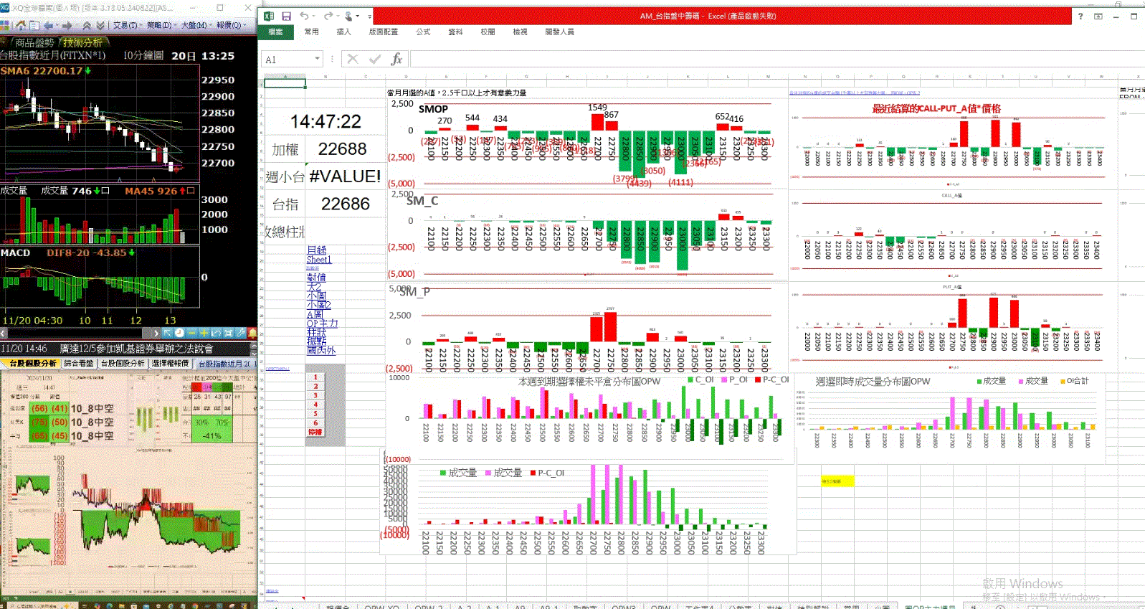Open the Name Box dropdown beside A1
Image resolution: width=1145 pixels, height=609 pixels.
pyautogui.click(x=317, y=59)
